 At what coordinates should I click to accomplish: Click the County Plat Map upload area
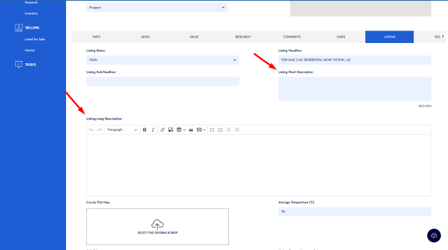[157, 226]
